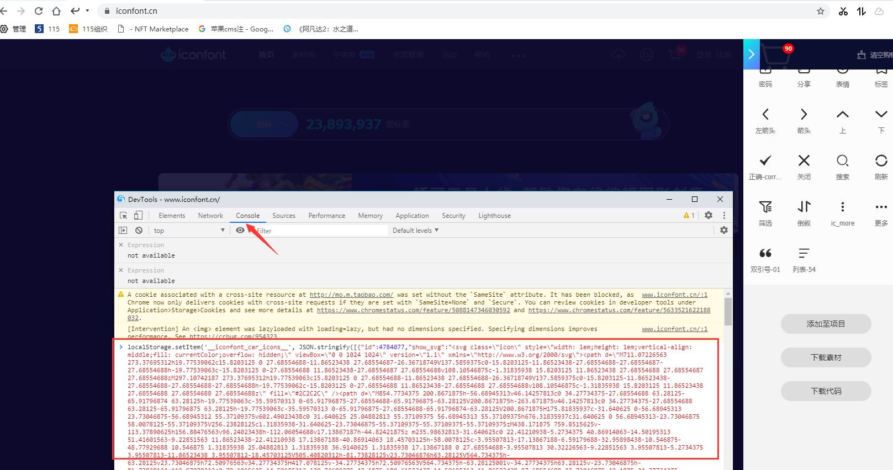893x470 pixels.
Task: Switch to the Network tab
Action: [x=210, y=216]
